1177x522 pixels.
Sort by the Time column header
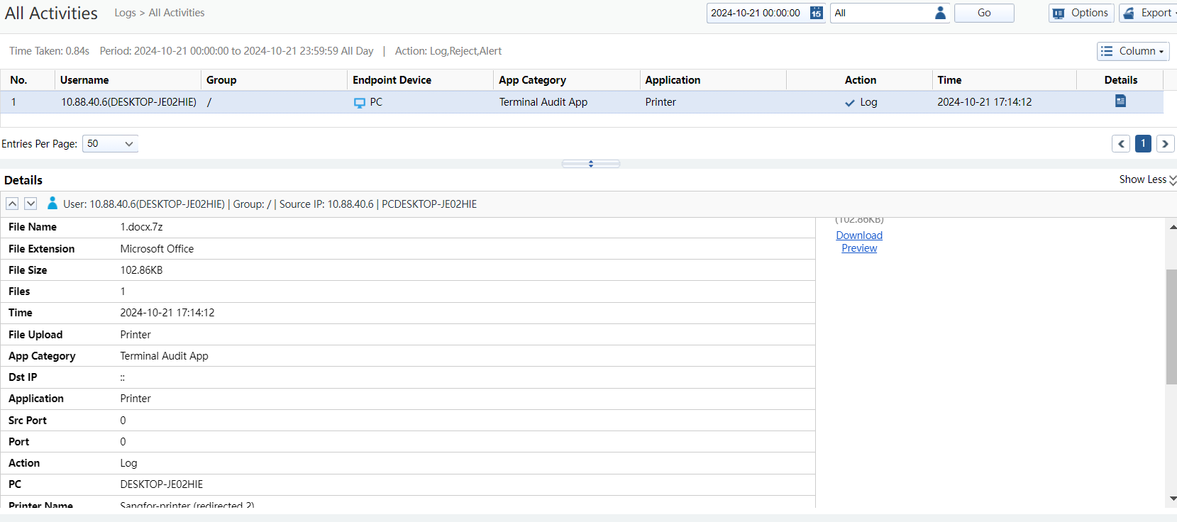pyautogui.click(x=949, y=80)
